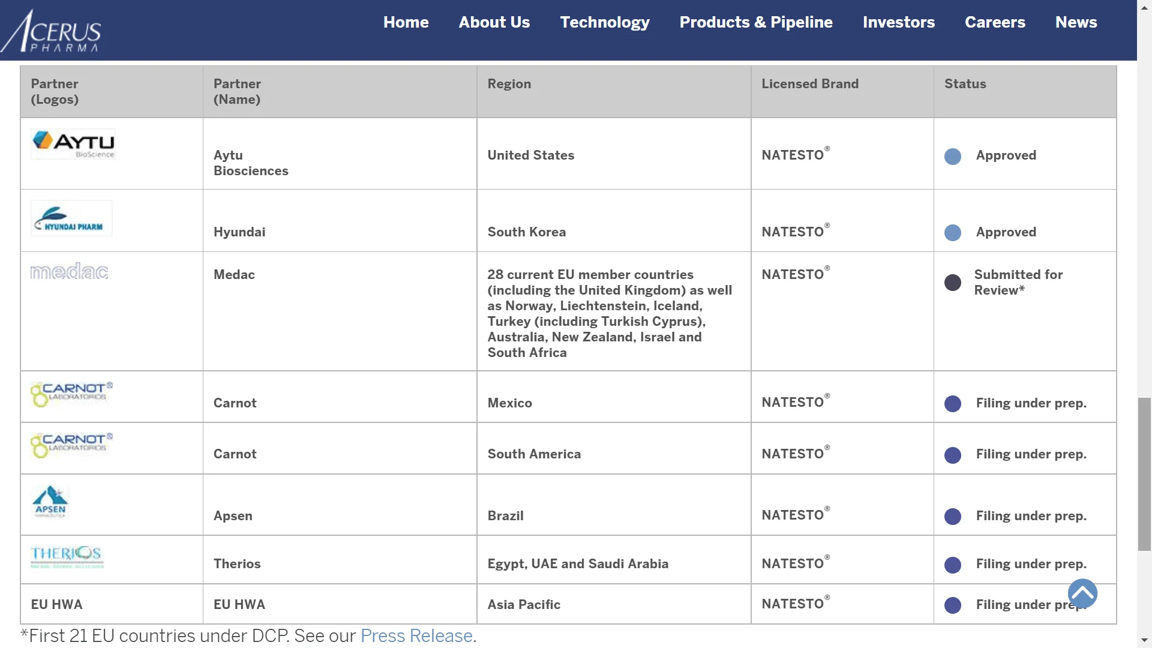Click 'EU HWA' in Partner Name column
The image size is (1152, 648).
[239, 604]
